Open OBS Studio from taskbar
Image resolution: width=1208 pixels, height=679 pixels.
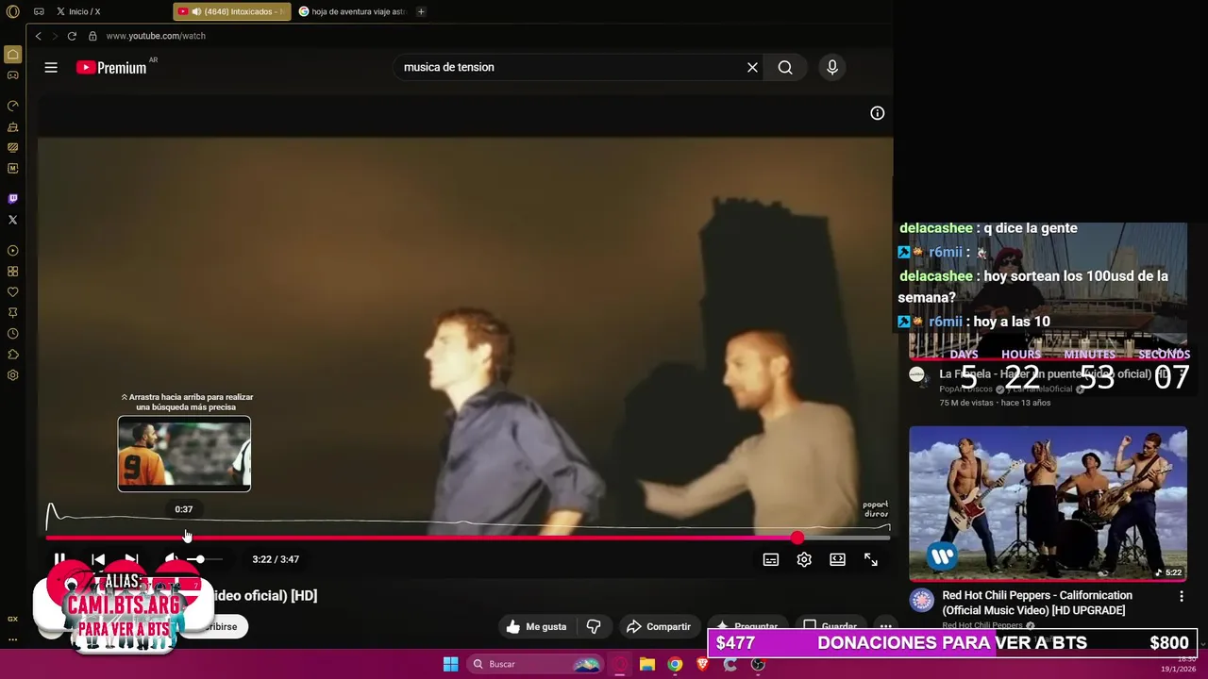pyautogui.click(x=758, y=664)
